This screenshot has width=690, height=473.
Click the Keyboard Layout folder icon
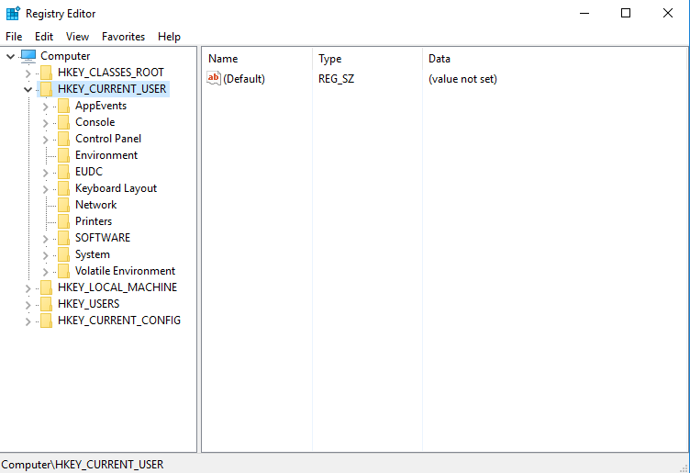pos(64,188)
